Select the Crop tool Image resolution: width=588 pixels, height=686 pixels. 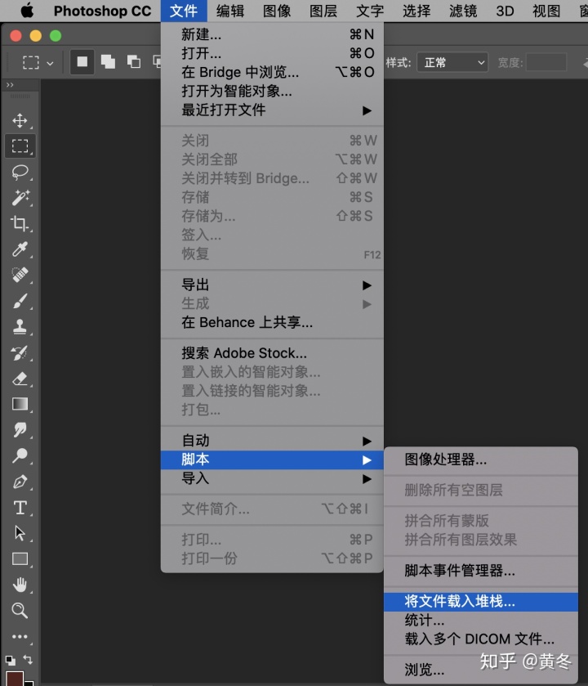20,223
